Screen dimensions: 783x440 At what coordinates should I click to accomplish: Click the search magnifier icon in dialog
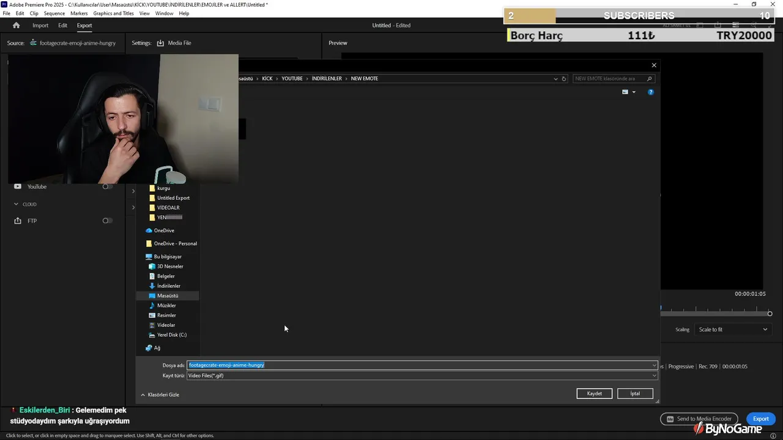pos(650,78)
